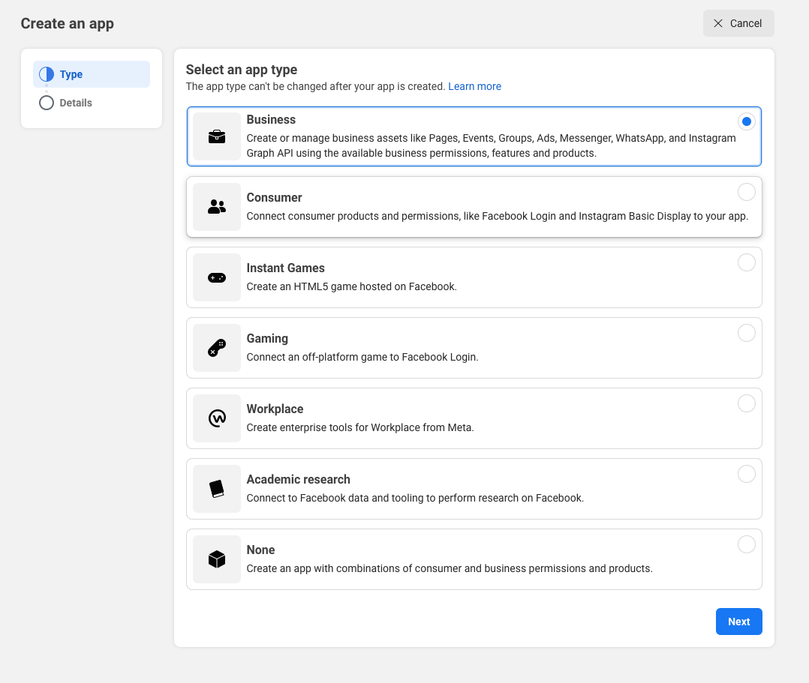
Task: Click the Business briefcase icon
Action: (x=217, y=136)
